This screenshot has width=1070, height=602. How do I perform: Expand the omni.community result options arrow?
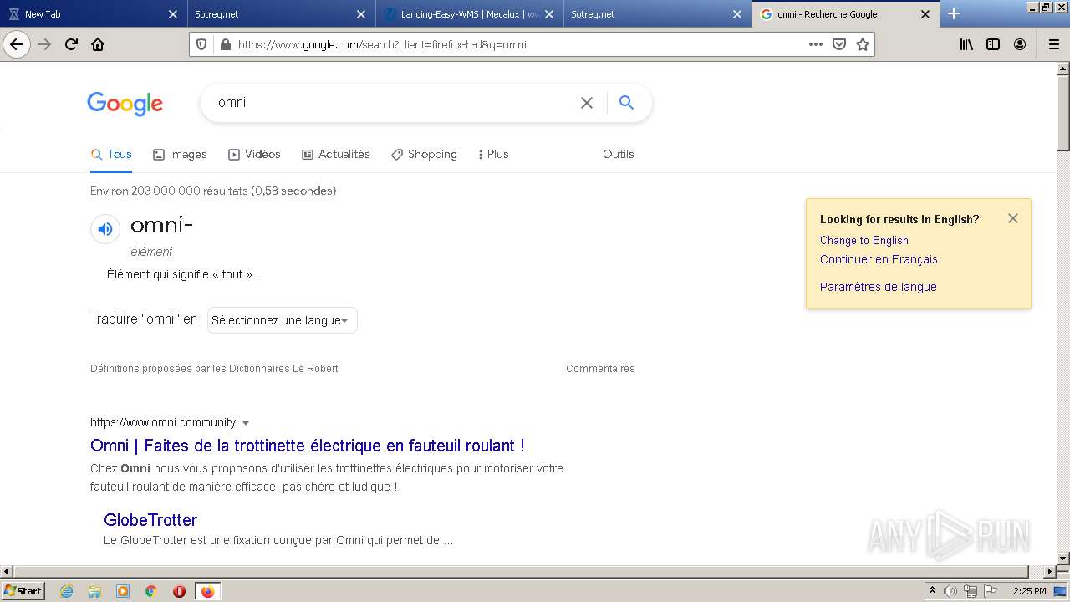click(x=246, y=423)
